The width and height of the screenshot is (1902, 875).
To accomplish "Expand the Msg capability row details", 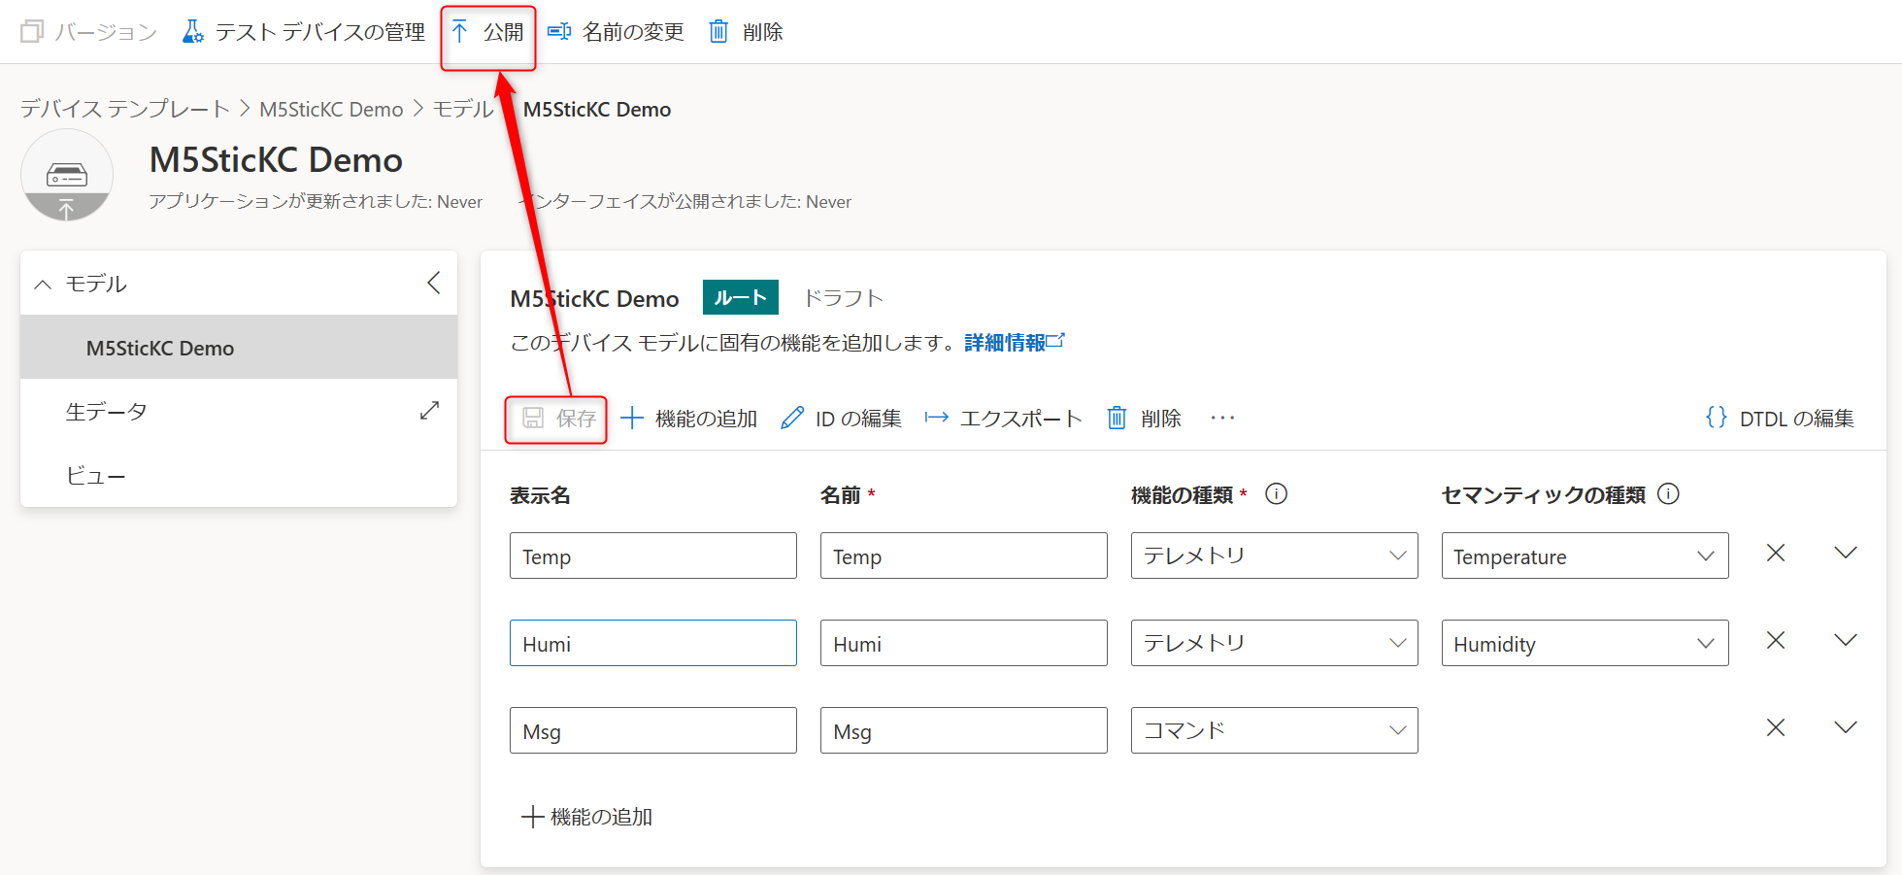I will point(1846,727).
